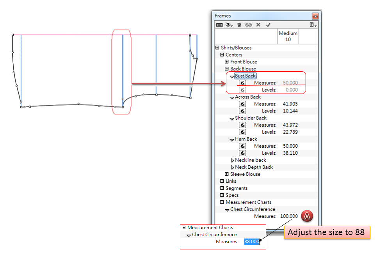
Task: Click the frame rectangle icon in toolbar
Action: point(219,25)
